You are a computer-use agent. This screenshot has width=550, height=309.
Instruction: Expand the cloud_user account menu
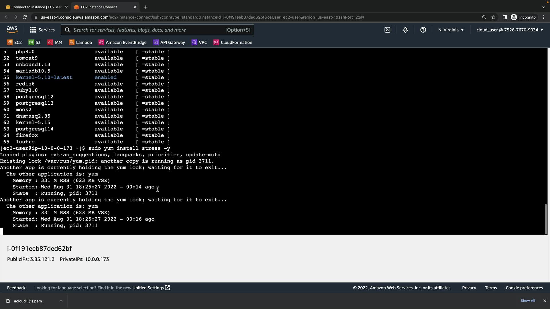point(510,30)
